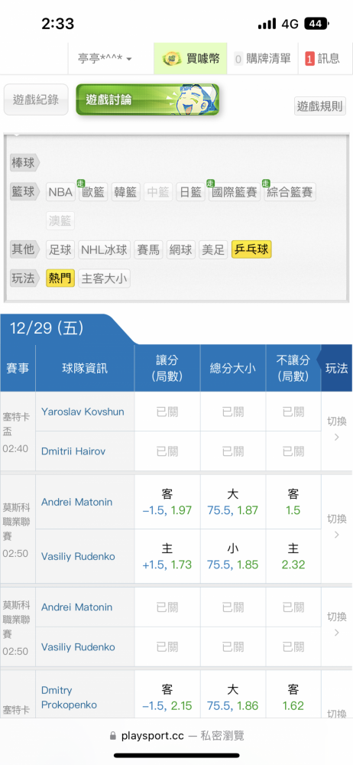Image resolution: width=353 pixels, height=765 pixels.
Task: Open the 買噱幣 coin purchase button
Action: (190, 59)
